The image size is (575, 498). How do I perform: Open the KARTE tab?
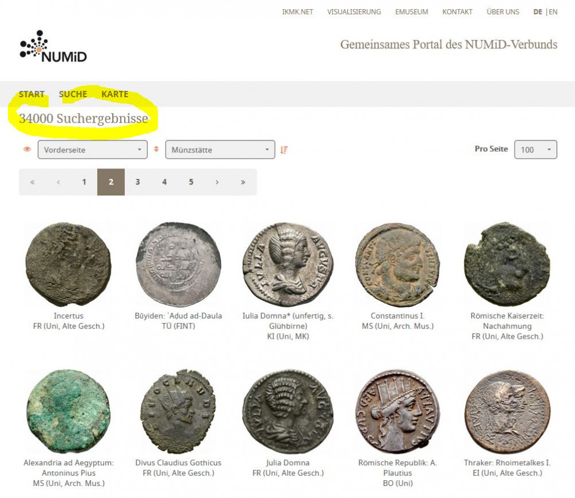click(114, 94)
